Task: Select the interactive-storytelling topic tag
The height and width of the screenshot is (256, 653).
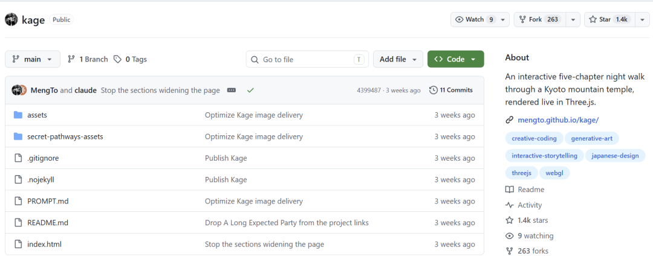Action: 544,156
